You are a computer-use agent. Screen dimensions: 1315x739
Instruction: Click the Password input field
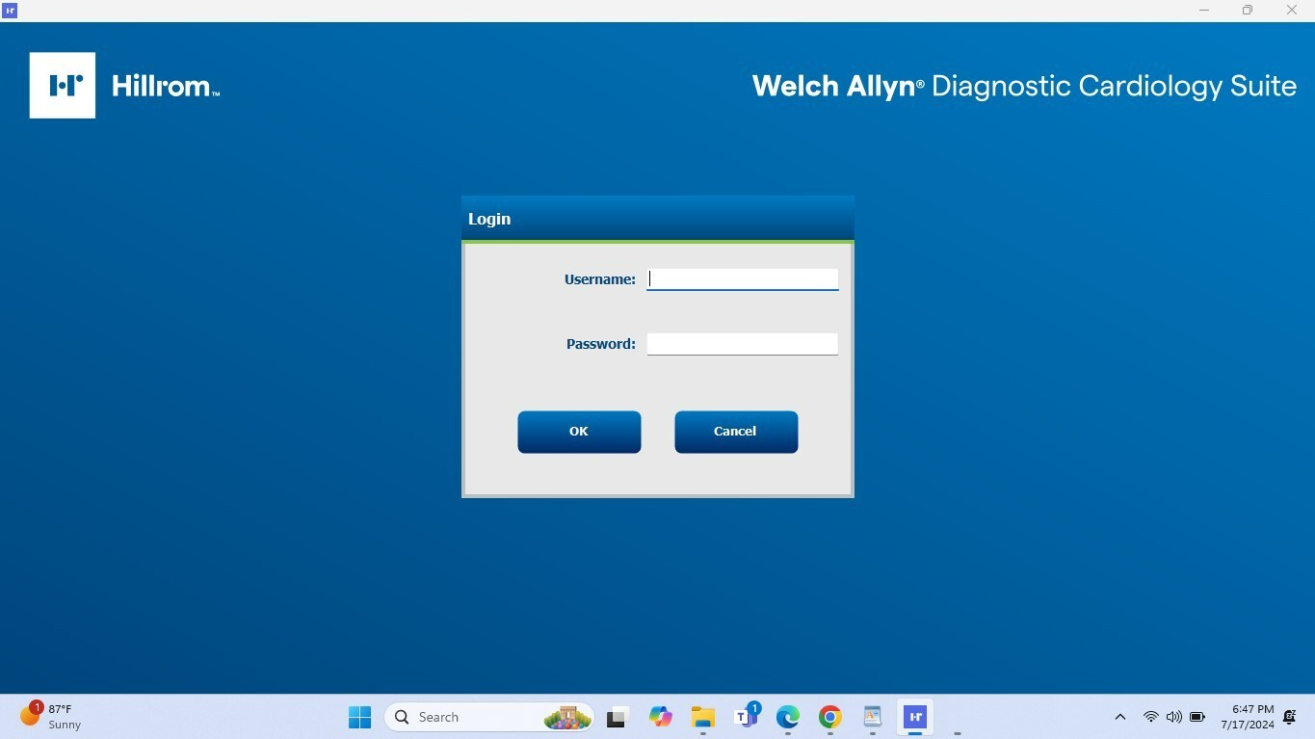pos(742,344)
